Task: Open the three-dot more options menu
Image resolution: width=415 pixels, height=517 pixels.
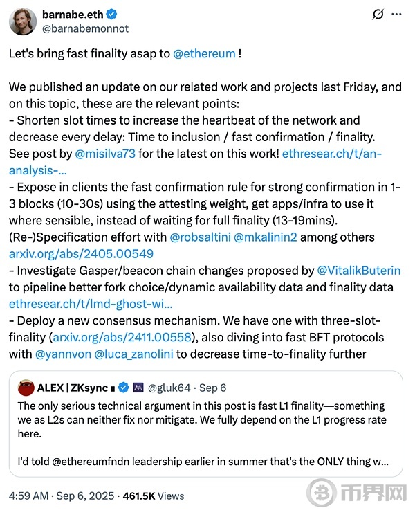Action: [397, 15]
